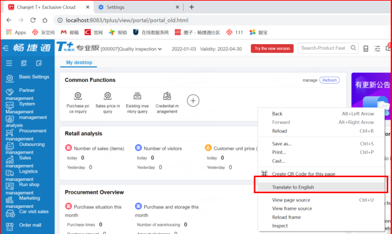
Task: Open Existing inventory query shortcut
Action: (x=137, y=103)
